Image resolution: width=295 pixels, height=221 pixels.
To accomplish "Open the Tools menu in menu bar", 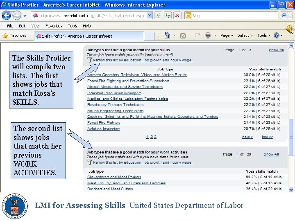I will click(x=73, y=26).
